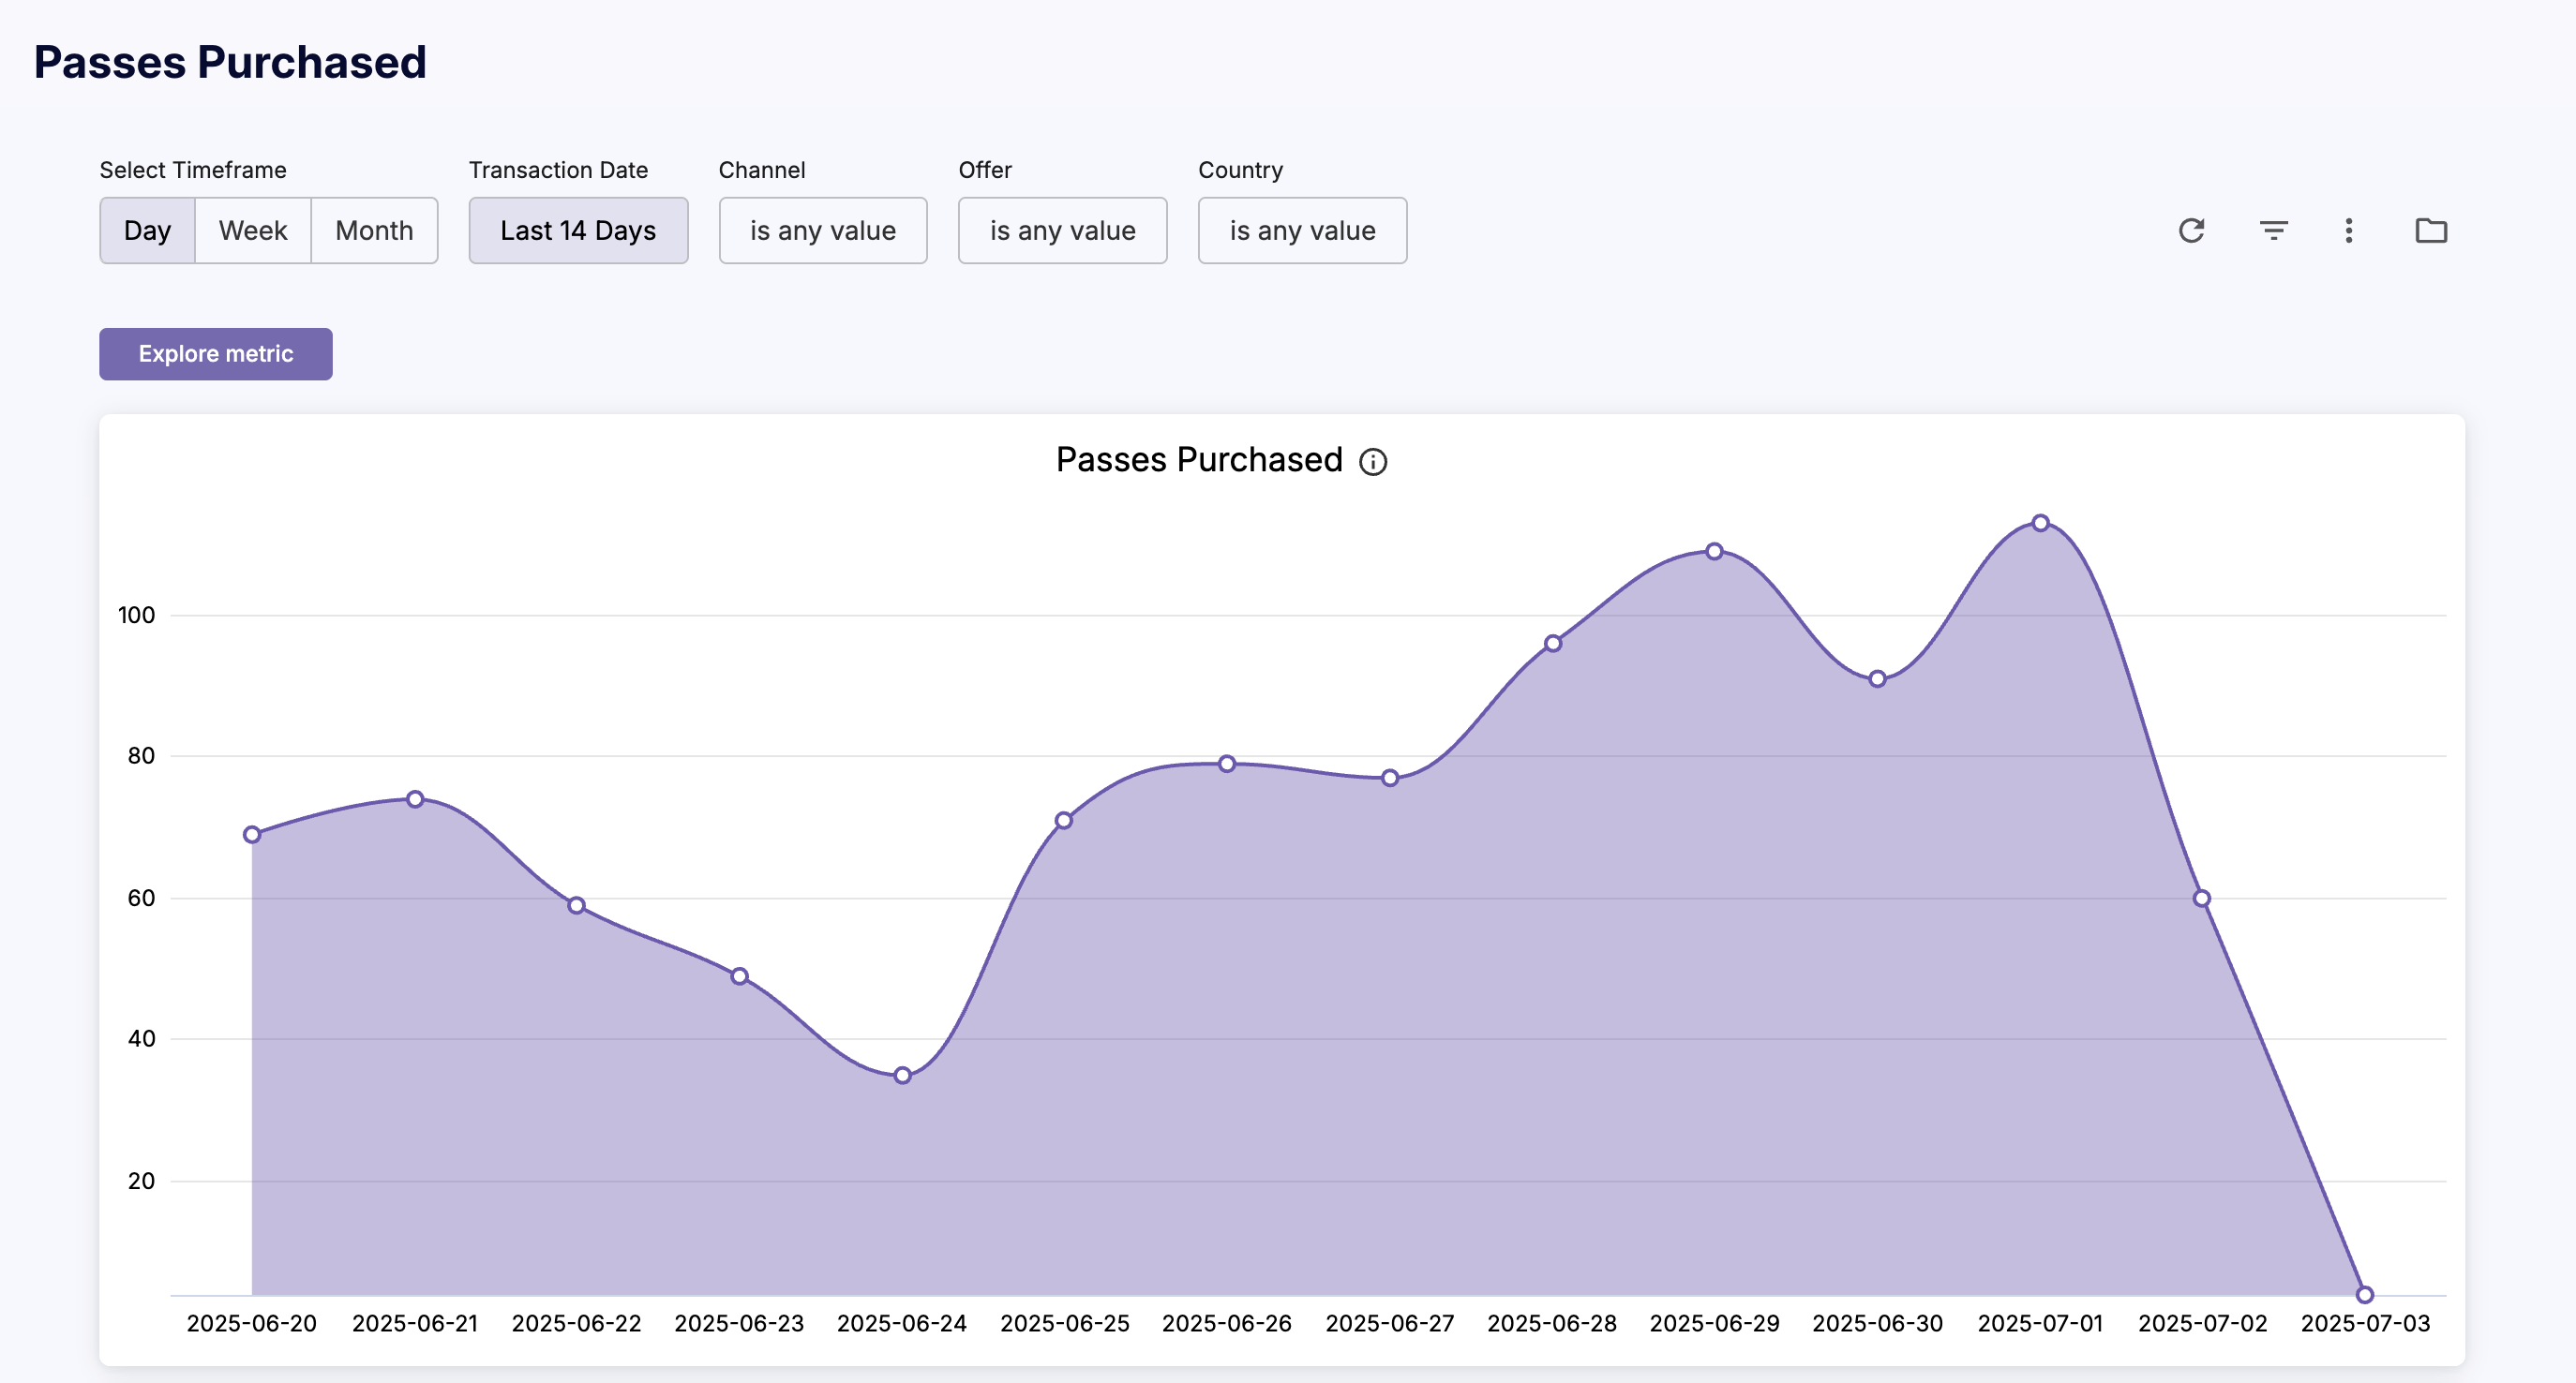This screenshot has height=1383, width=2576.
Task: Click the Offer label
Action: click(985, 170)
